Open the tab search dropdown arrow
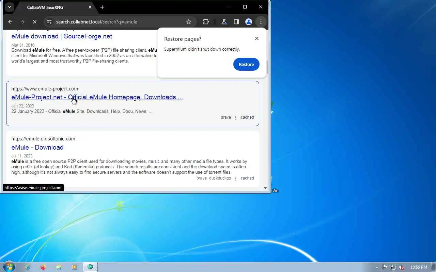436x272 pixels. (x=9, y=7)
